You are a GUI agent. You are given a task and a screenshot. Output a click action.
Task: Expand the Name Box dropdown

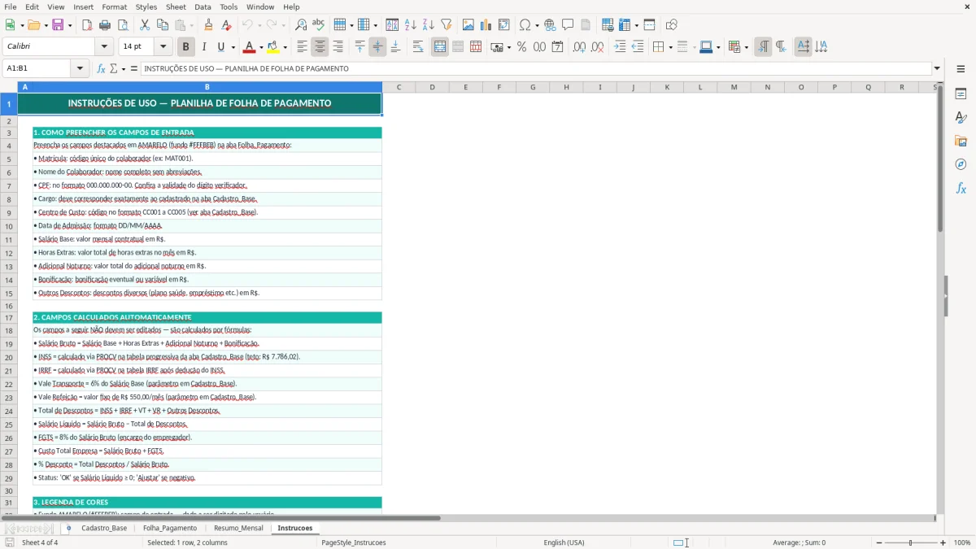[80, 69]
